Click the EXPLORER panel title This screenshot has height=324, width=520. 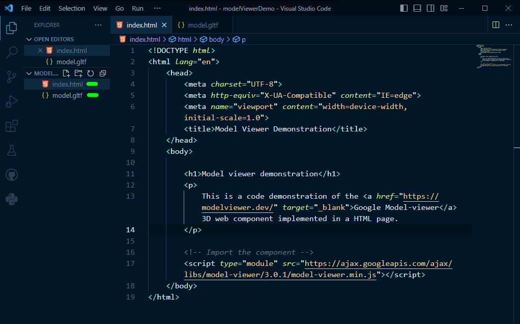(x=47, y=25)
